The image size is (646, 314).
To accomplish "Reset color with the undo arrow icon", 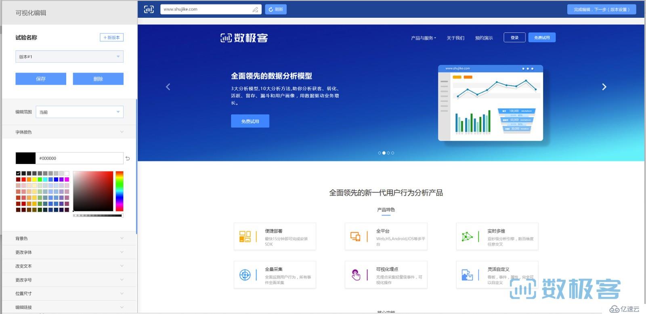I will [128, 158].
